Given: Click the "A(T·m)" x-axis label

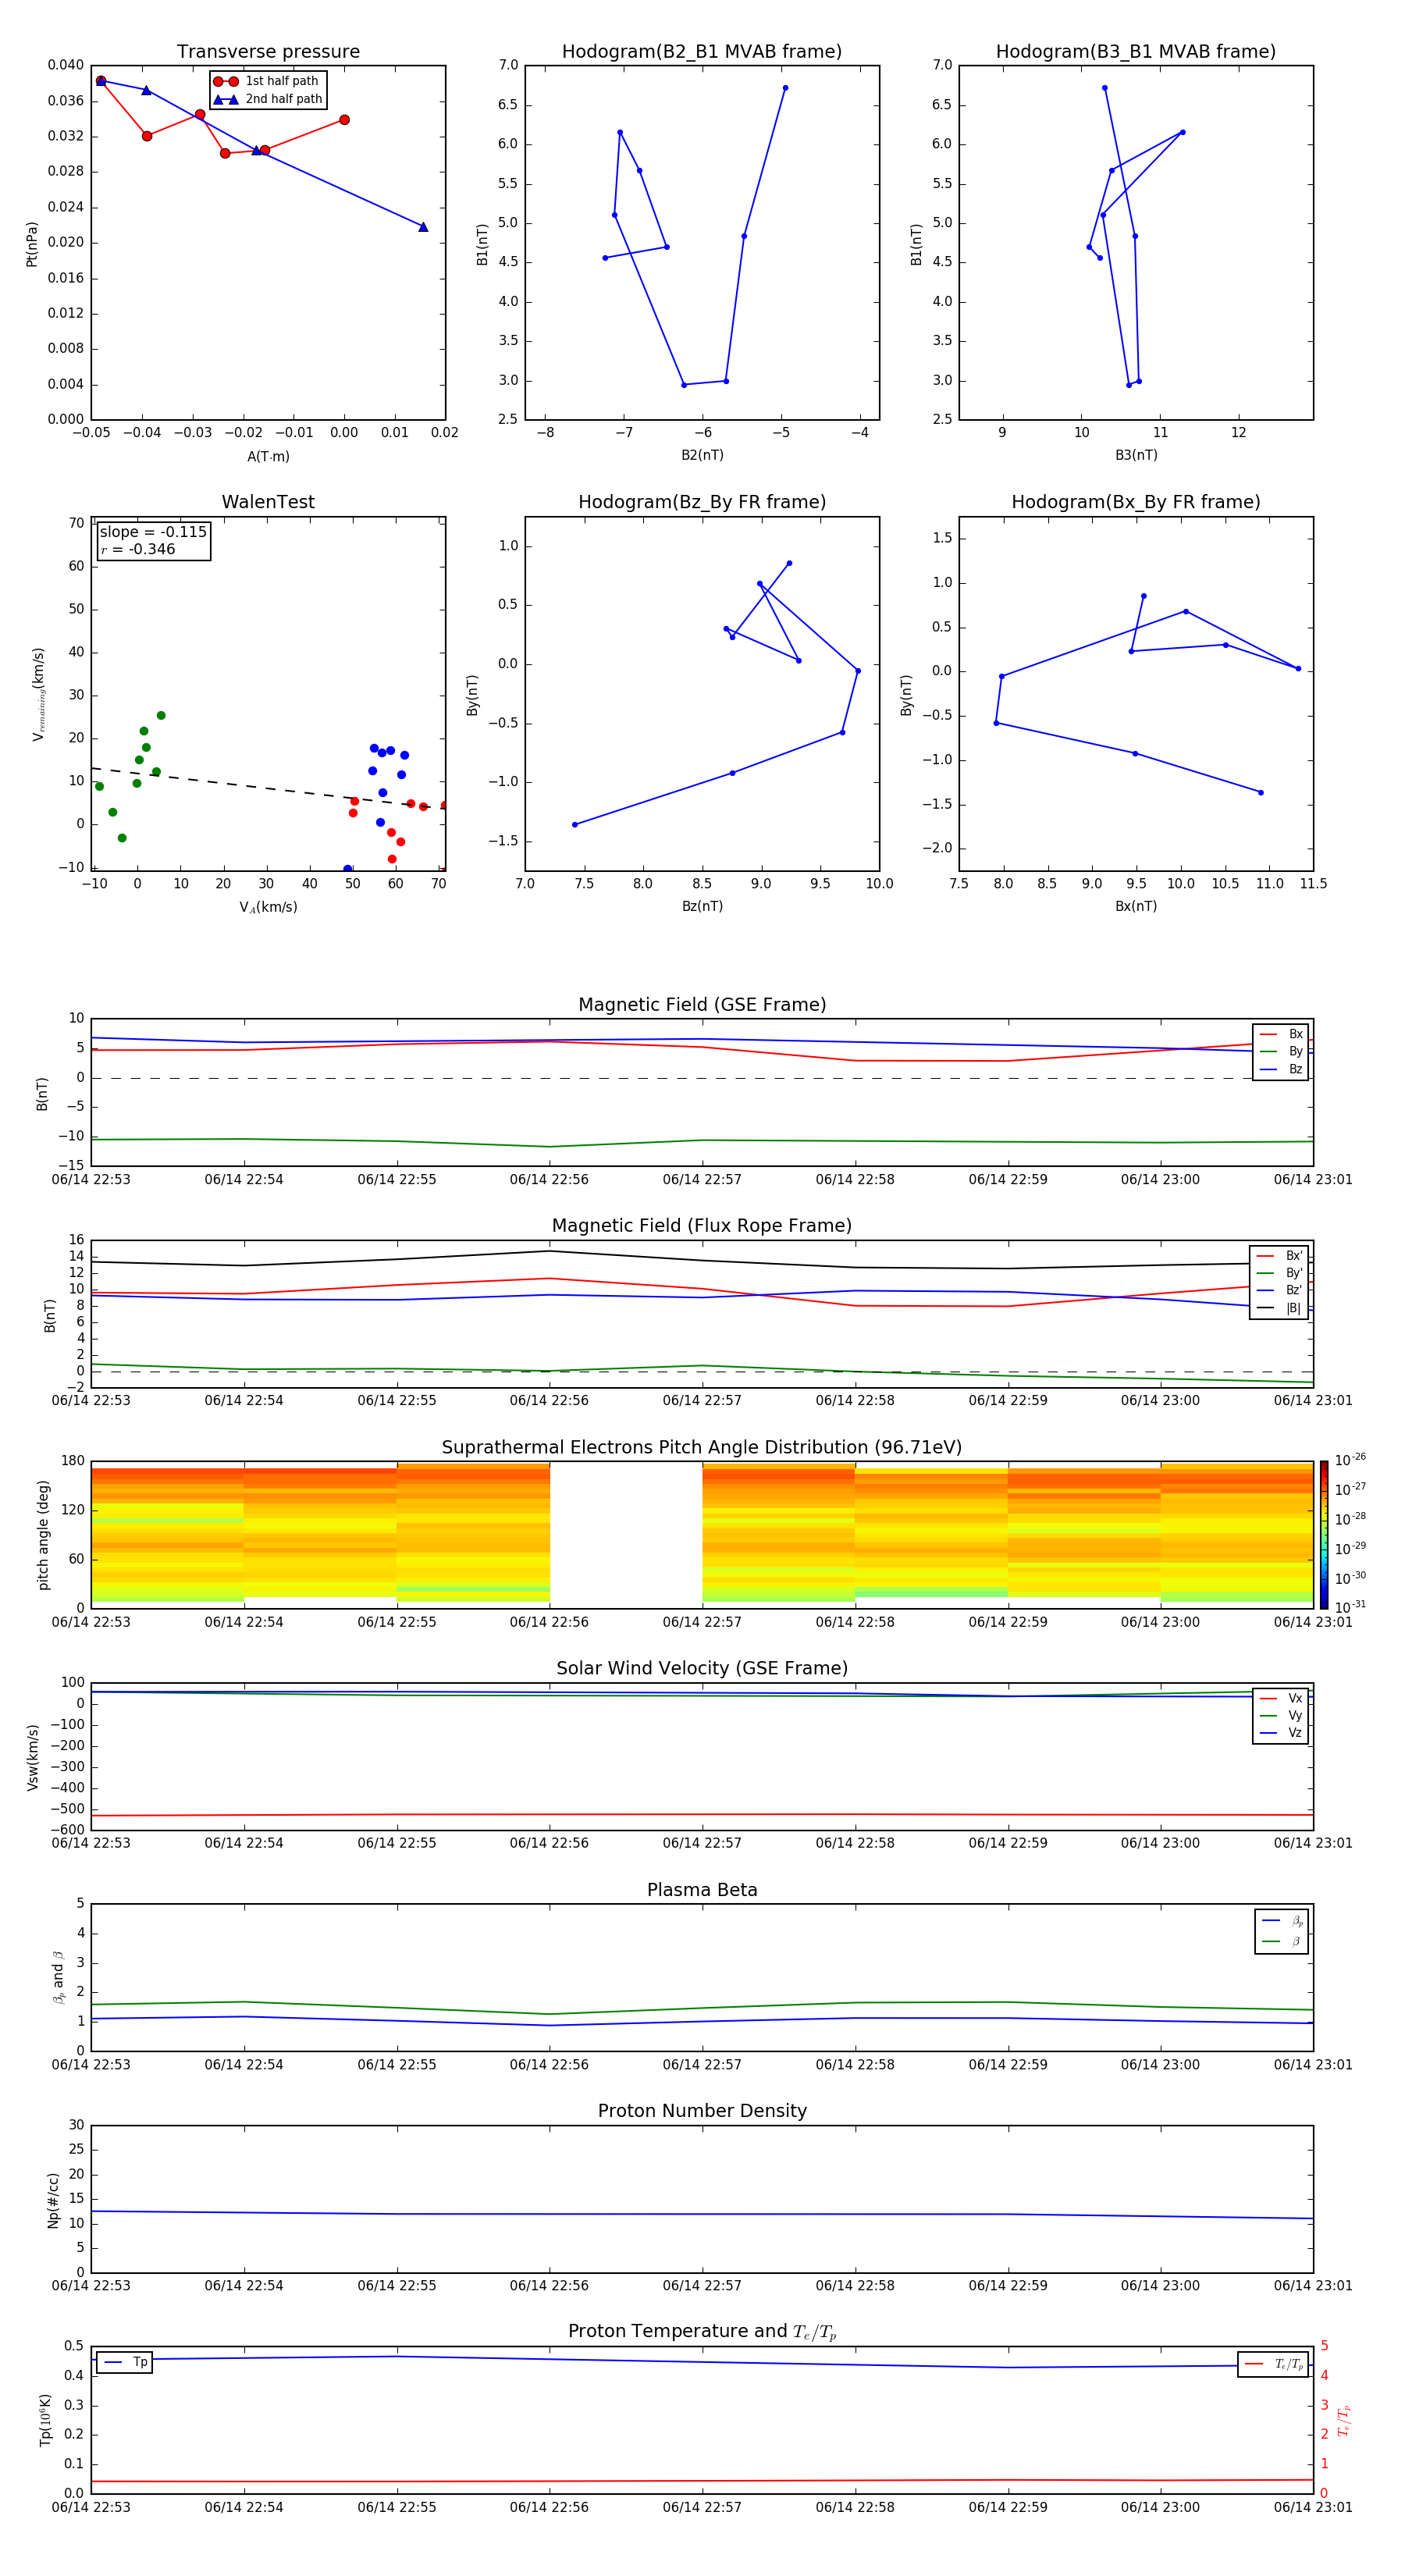Looking at the screenshot, I should pos(268,457).
